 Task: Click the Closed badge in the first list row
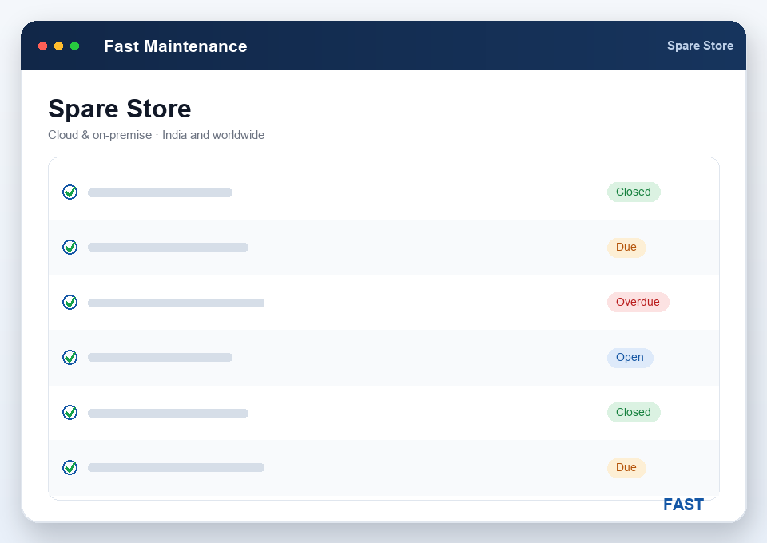(x=634, y=192)
